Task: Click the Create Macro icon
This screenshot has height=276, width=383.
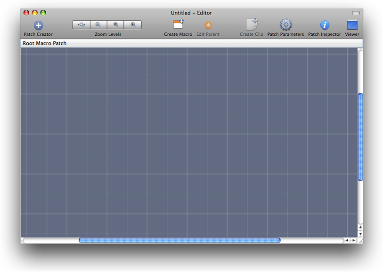Action: tap(178, 25)
